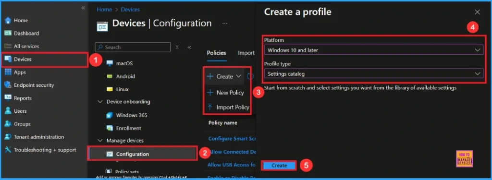Open Allow USB Access policy link

click(231, 165)
